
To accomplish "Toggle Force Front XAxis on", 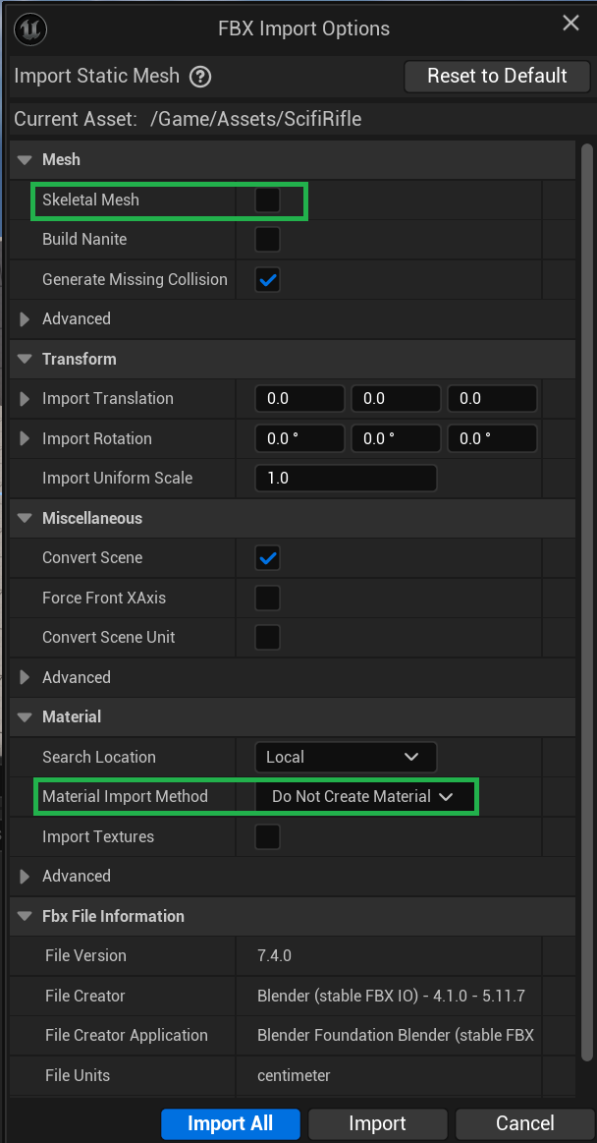I will [267, 598].
